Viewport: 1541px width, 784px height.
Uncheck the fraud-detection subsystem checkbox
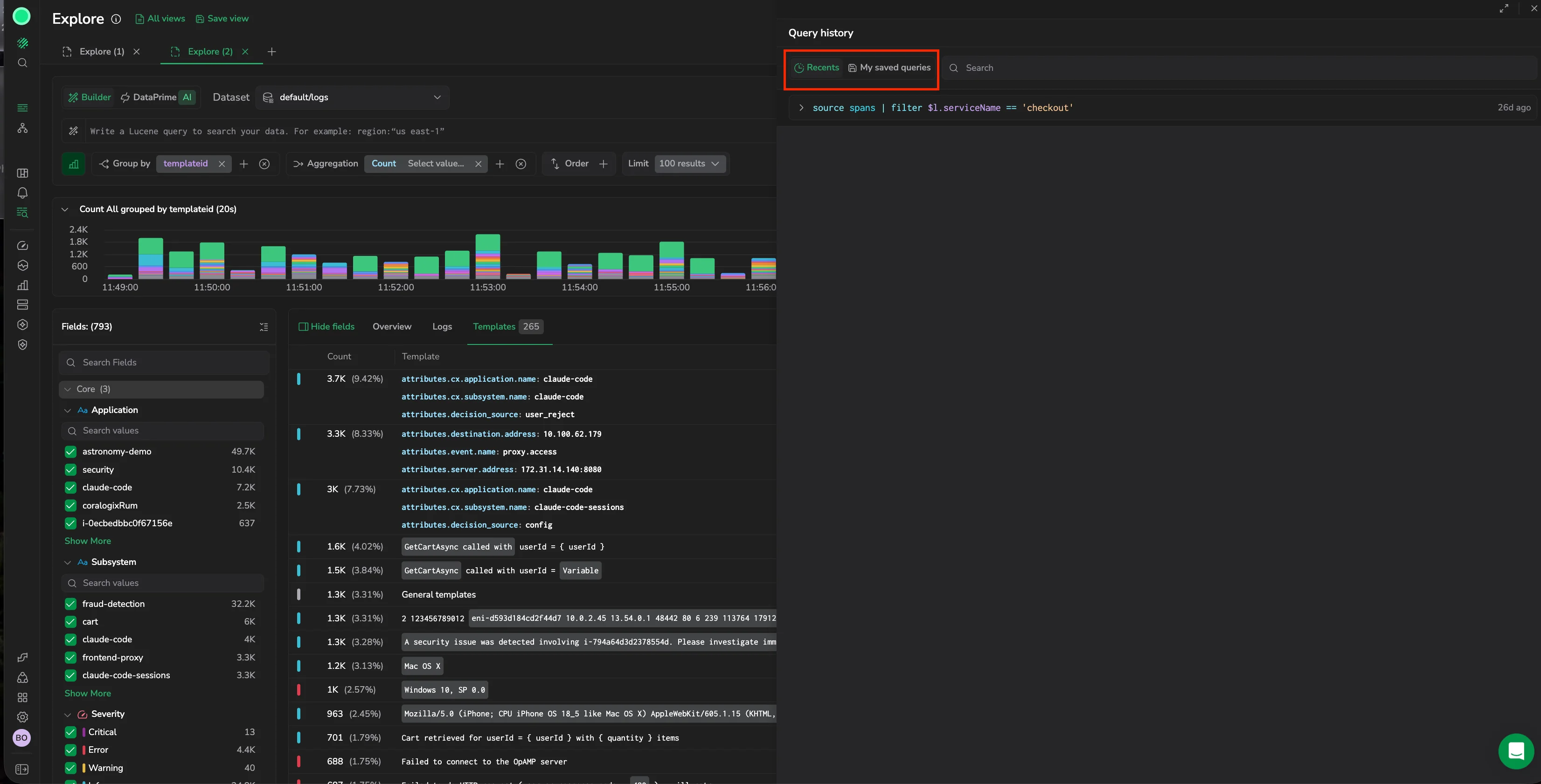pos(70,604)
